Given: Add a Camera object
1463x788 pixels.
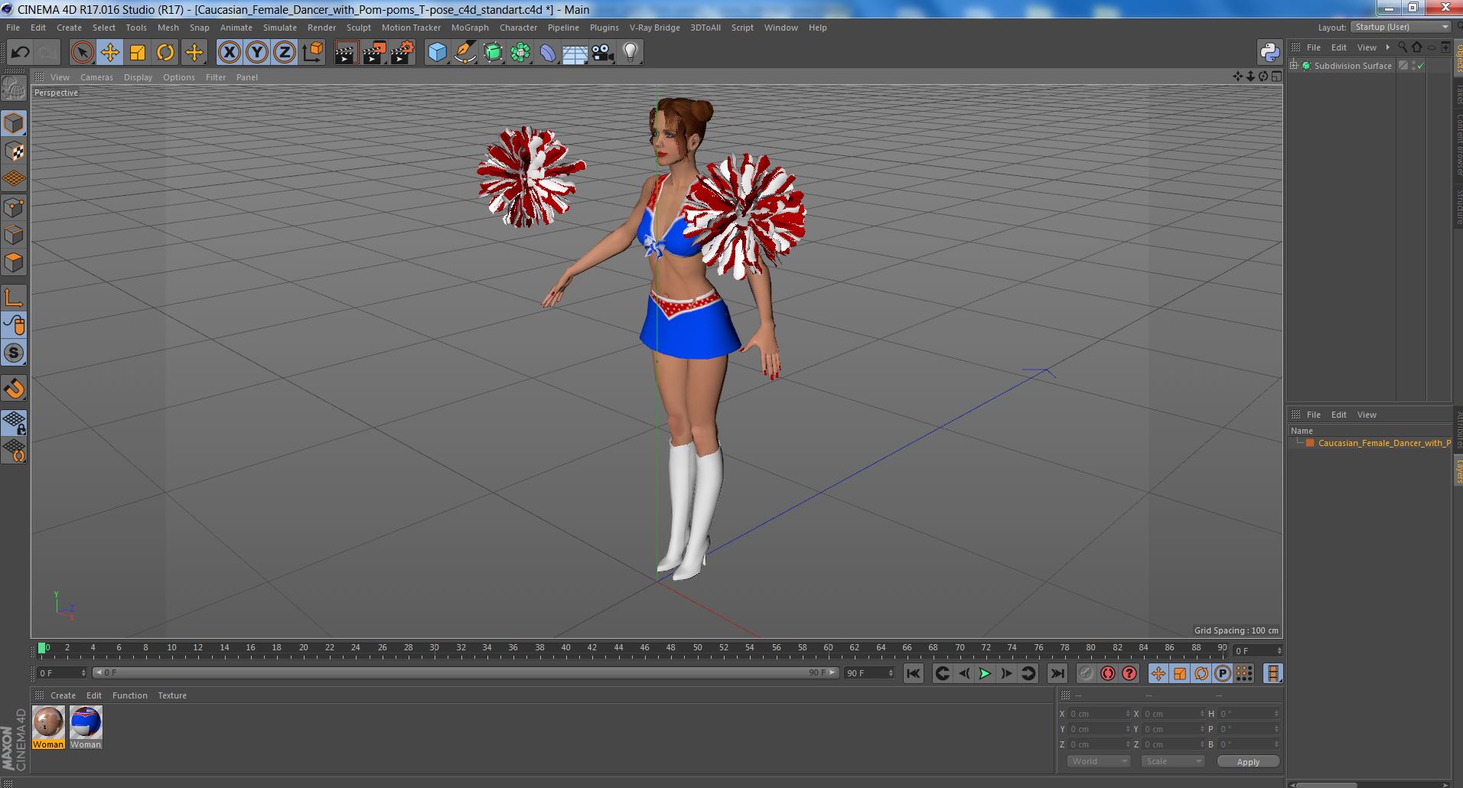Looking at the screenshot, I should [603, 52].
